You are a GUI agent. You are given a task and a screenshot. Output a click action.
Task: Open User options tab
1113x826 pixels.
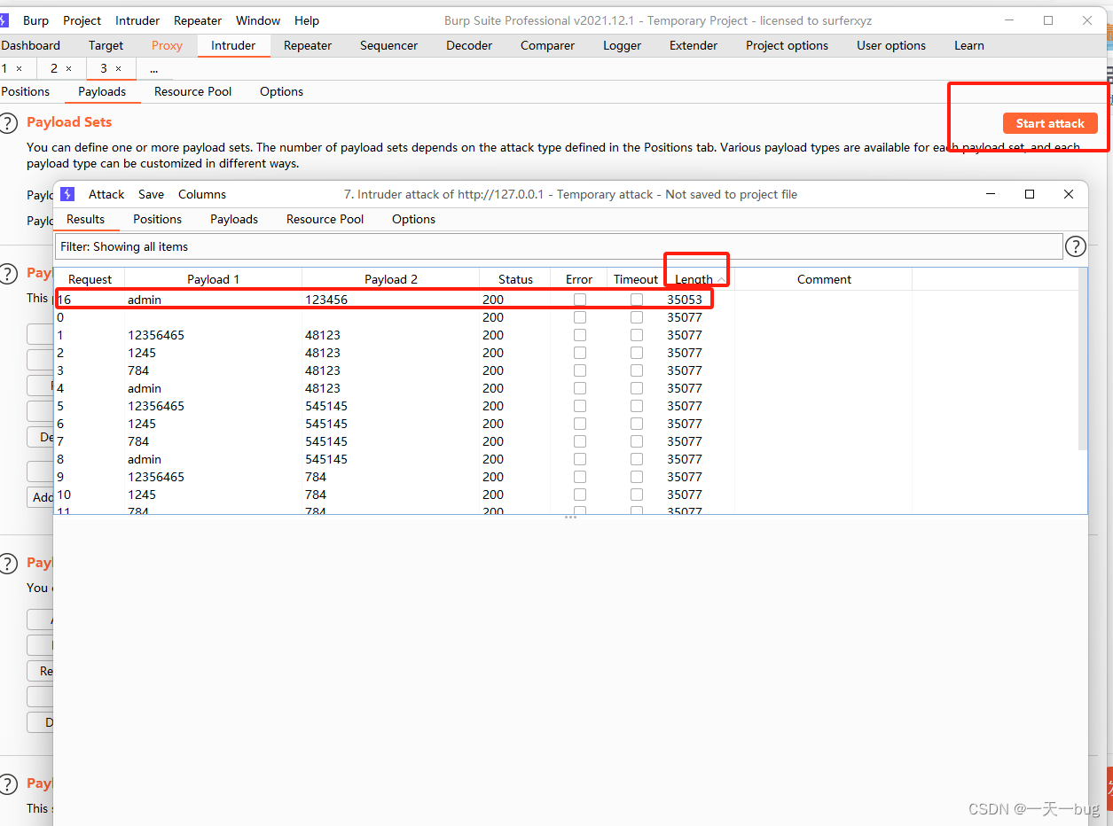point(891,45)
